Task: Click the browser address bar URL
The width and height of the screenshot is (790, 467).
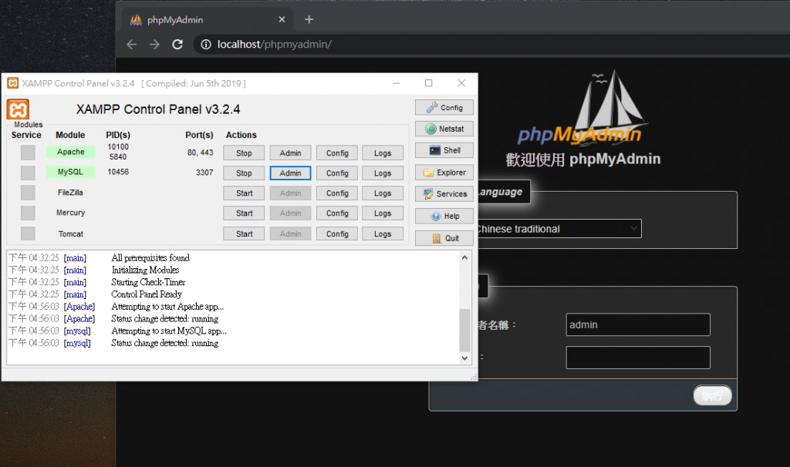Action: coord(275,44)
